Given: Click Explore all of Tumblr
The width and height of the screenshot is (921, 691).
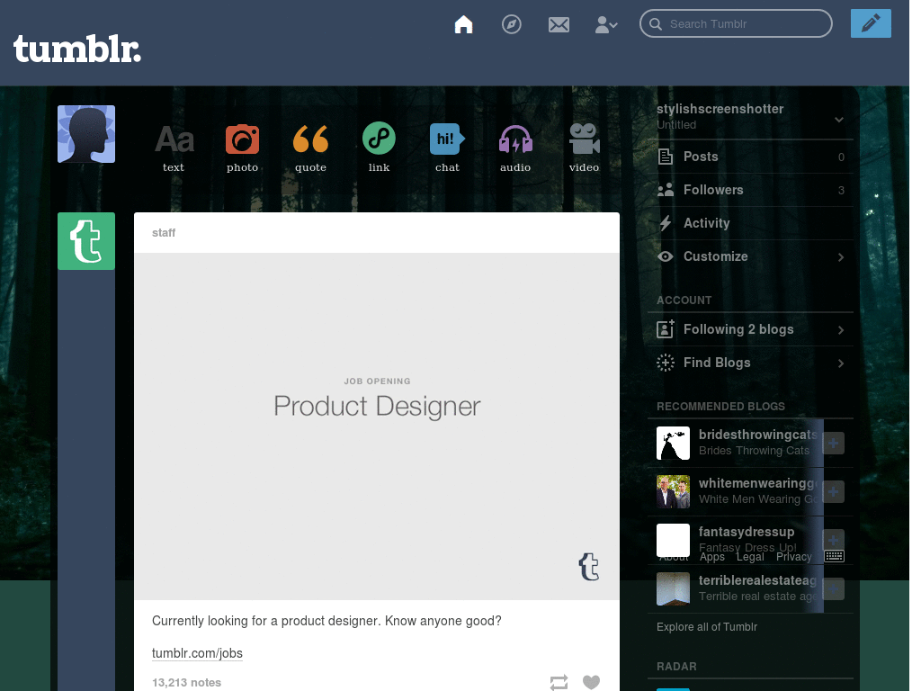Looking at the screenshot, I should (x=707, y=627).
